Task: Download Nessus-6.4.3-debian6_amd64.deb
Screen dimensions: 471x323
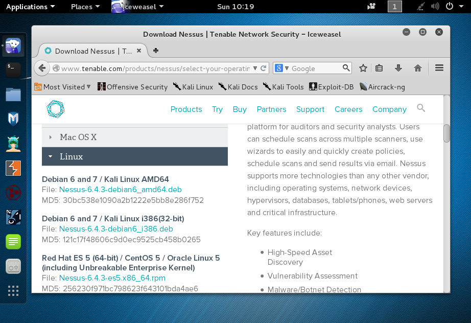Action: (x=120, y=190)
